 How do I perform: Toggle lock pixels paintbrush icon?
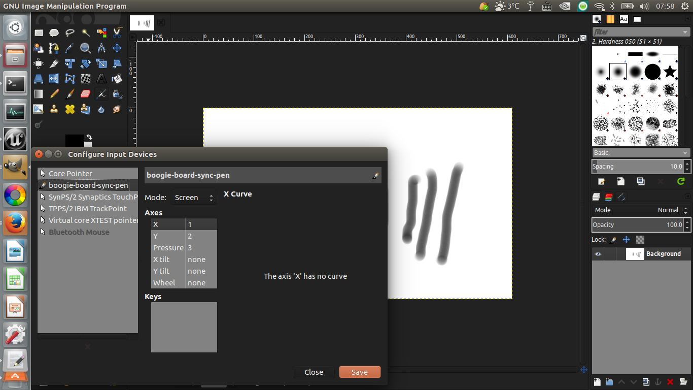613,239
